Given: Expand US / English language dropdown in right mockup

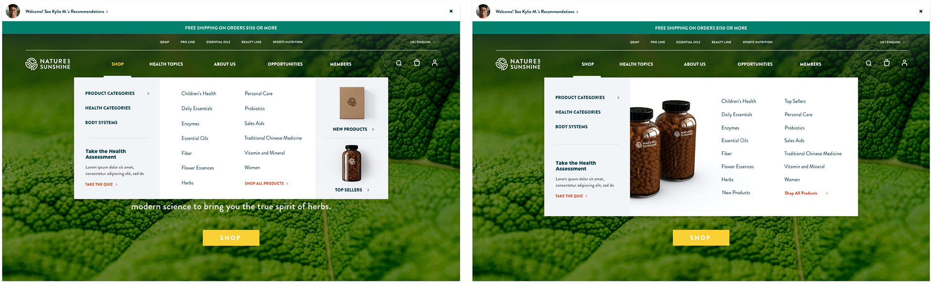Looking at the screenshot, I should click(892, 42).
